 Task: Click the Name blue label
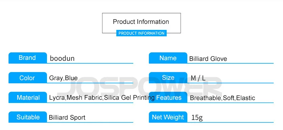tap(168, 58)
